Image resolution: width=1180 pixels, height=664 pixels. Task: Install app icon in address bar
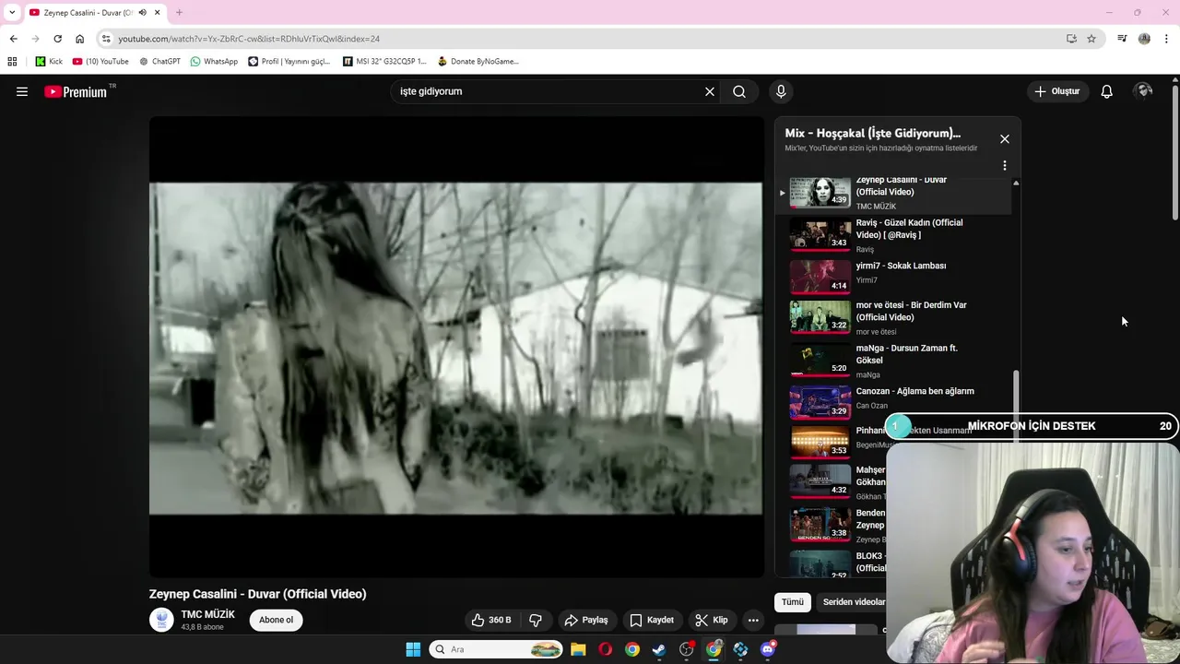tap(1071, 39)
